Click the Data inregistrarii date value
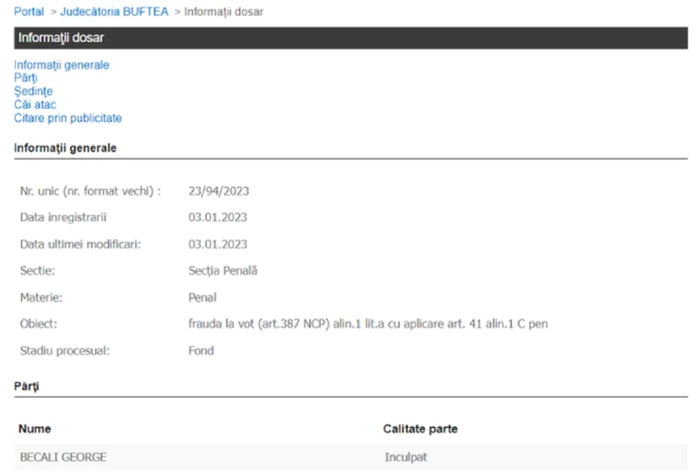Screen dimensions: 698x474 click(218, 217)
